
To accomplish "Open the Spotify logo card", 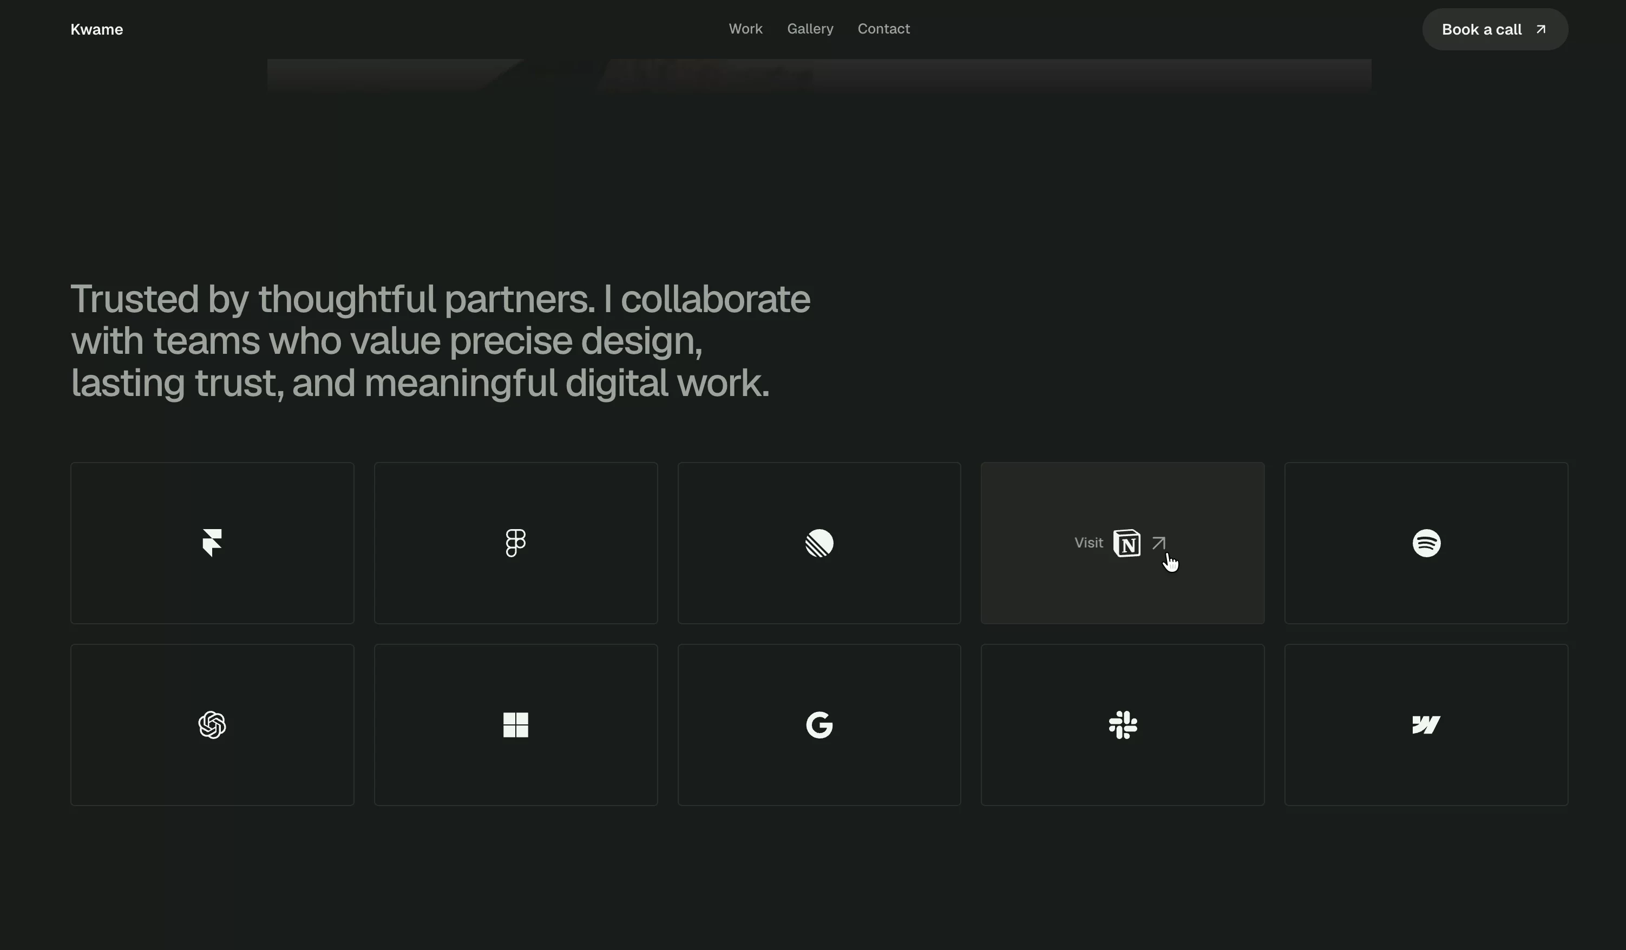I will (x=1426, y=543).
